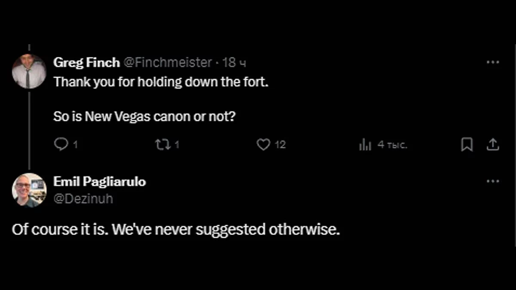516x290 pixels.
Task: Click "Thank you for holding down the fort" line
Action: coord(161,82)
